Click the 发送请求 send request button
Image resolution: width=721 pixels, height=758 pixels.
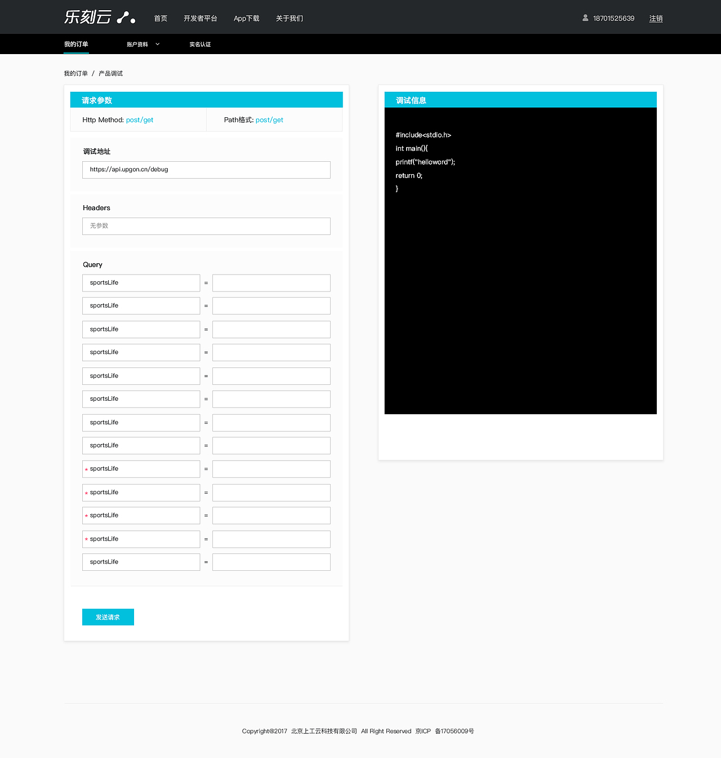(x=108, y=617)
